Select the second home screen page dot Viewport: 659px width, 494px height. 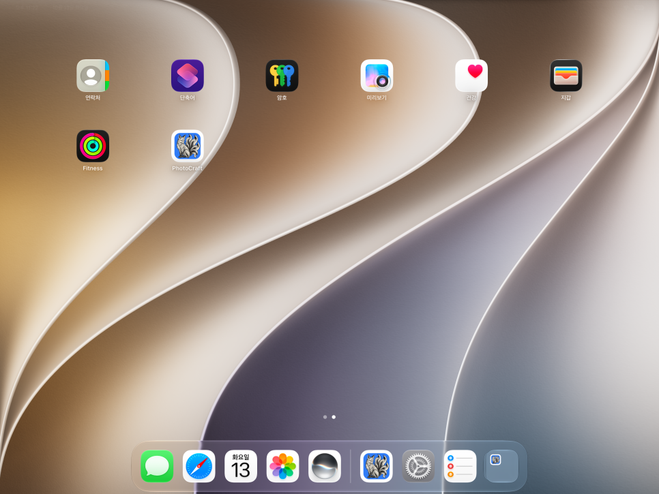(x=334, y=417)
